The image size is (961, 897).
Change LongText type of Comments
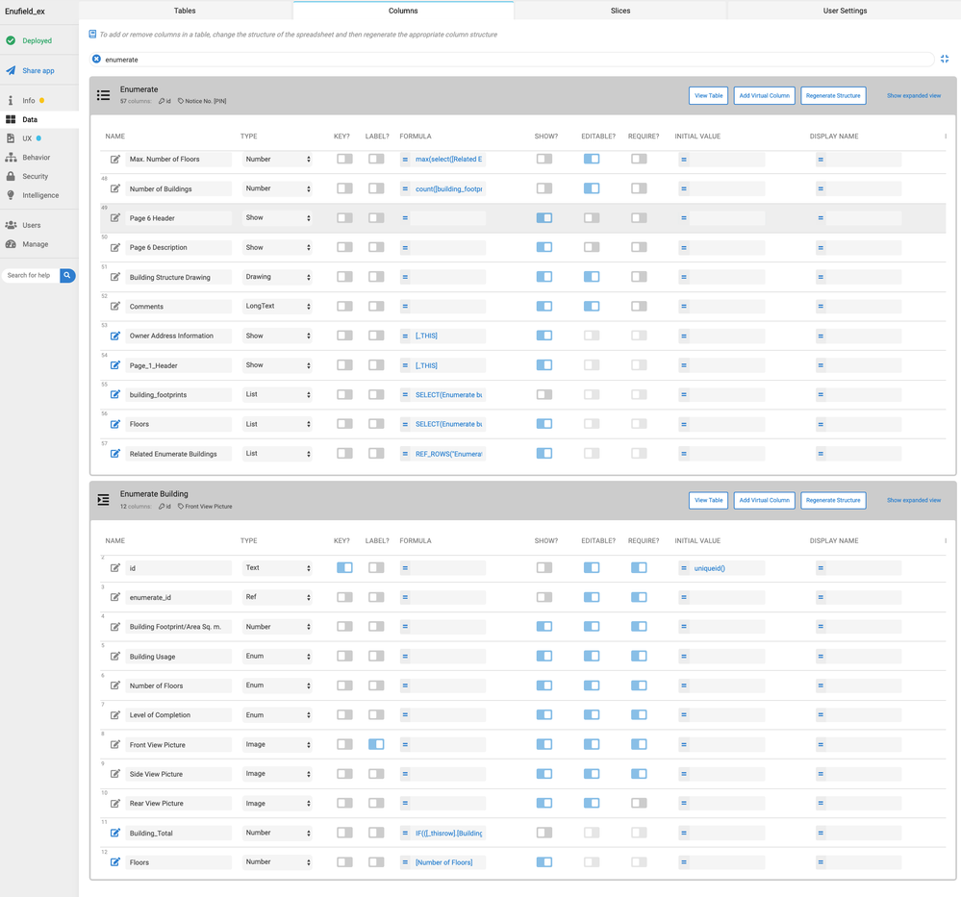pos(277,307)
